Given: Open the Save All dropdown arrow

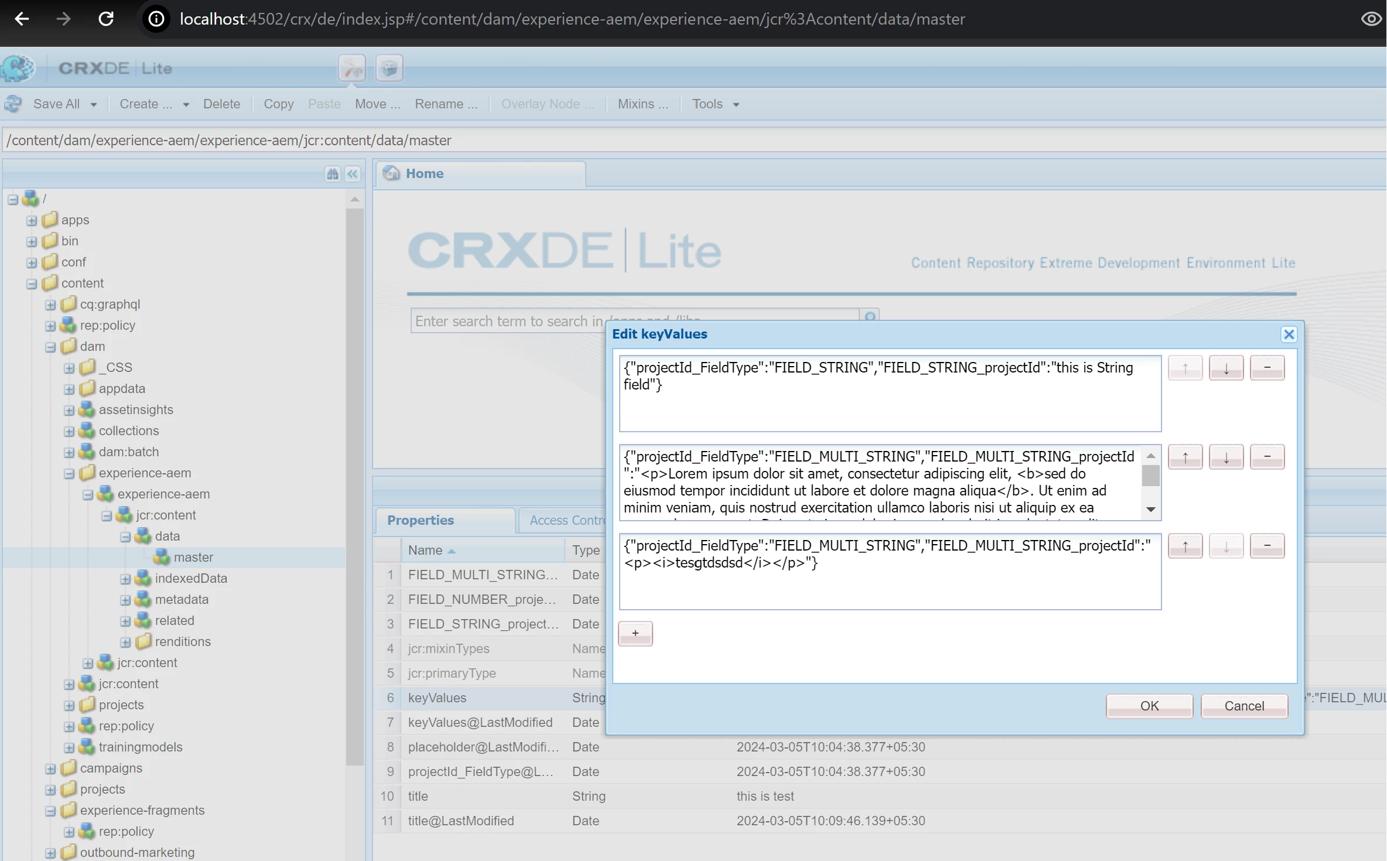Looking at the screenshot, I should (94, 105).
